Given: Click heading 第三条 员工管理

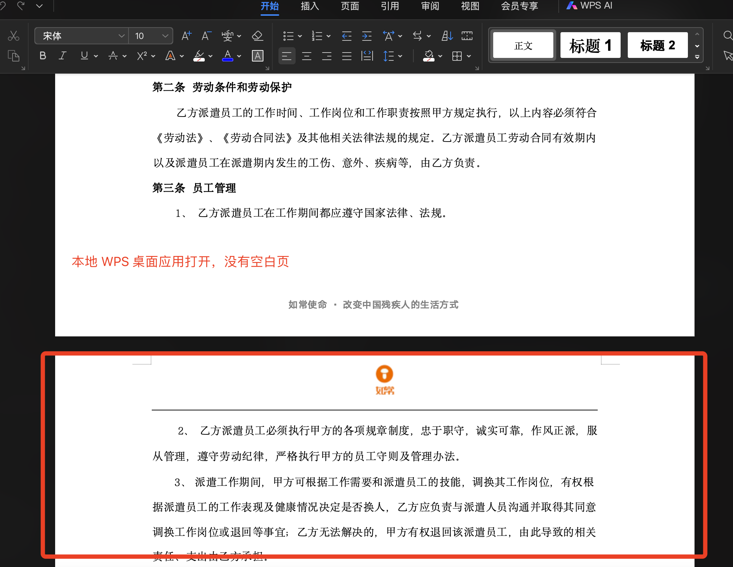Looking at the screenshot, I should [x=194, y=188].
